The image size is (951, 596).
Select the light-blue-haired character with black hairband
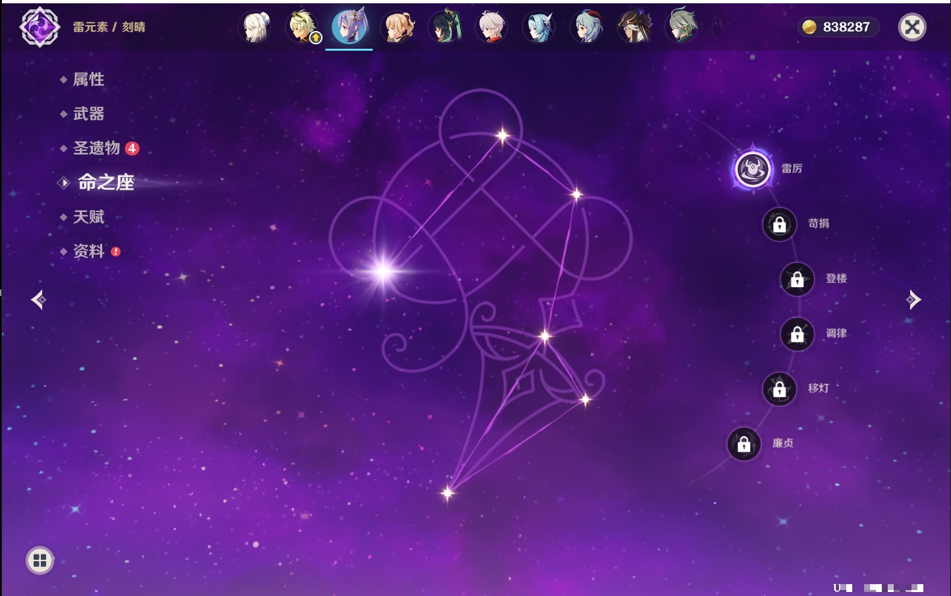(539, 27)
